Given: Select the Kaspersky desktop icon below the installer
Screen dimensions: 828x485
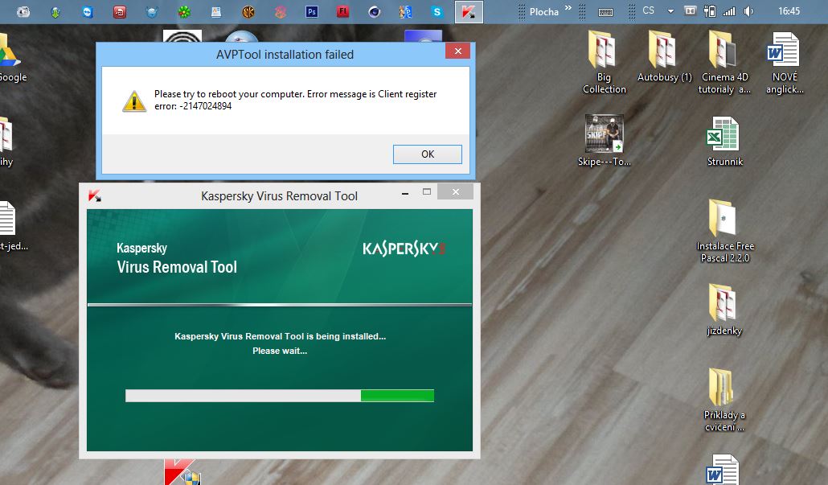Looking at the screenshot, I should (182, 472).
